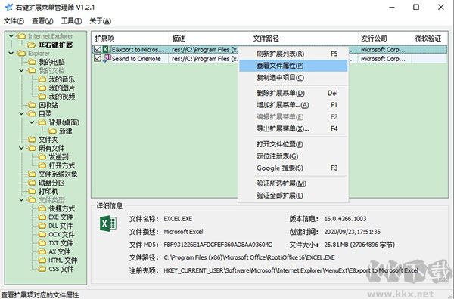Viewport: 454px width, 299px height.
Task: Sort by the 扩展项 column header
Action: (130, 39)
